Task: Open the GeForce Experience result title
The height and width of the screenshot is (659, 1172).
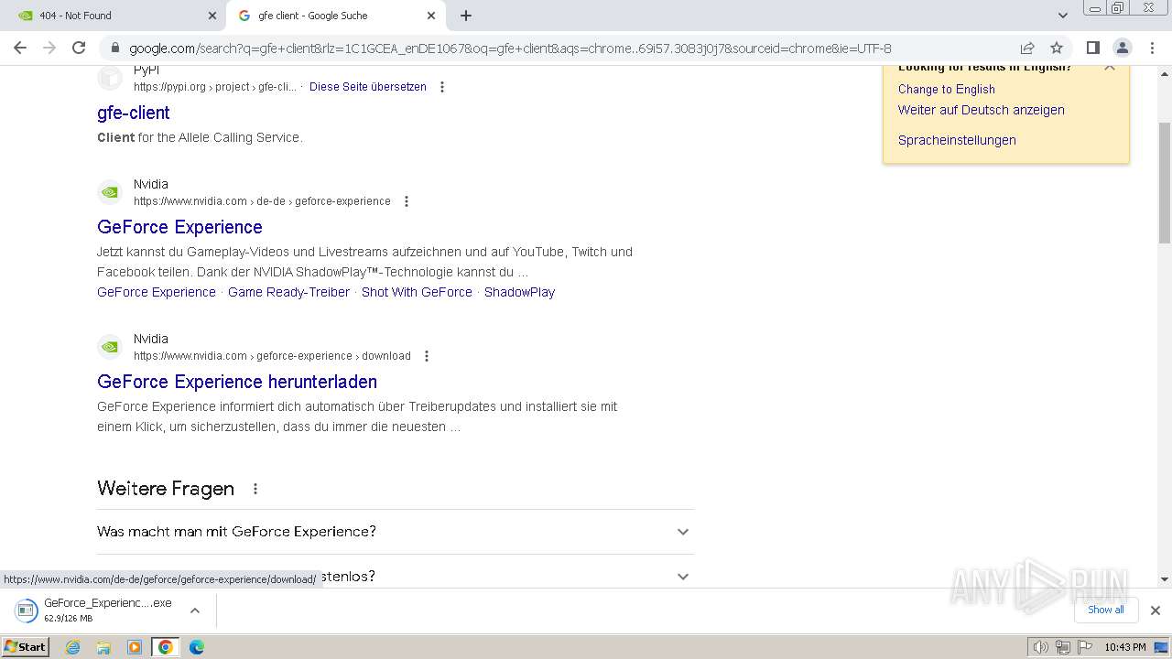Action: 179,227
